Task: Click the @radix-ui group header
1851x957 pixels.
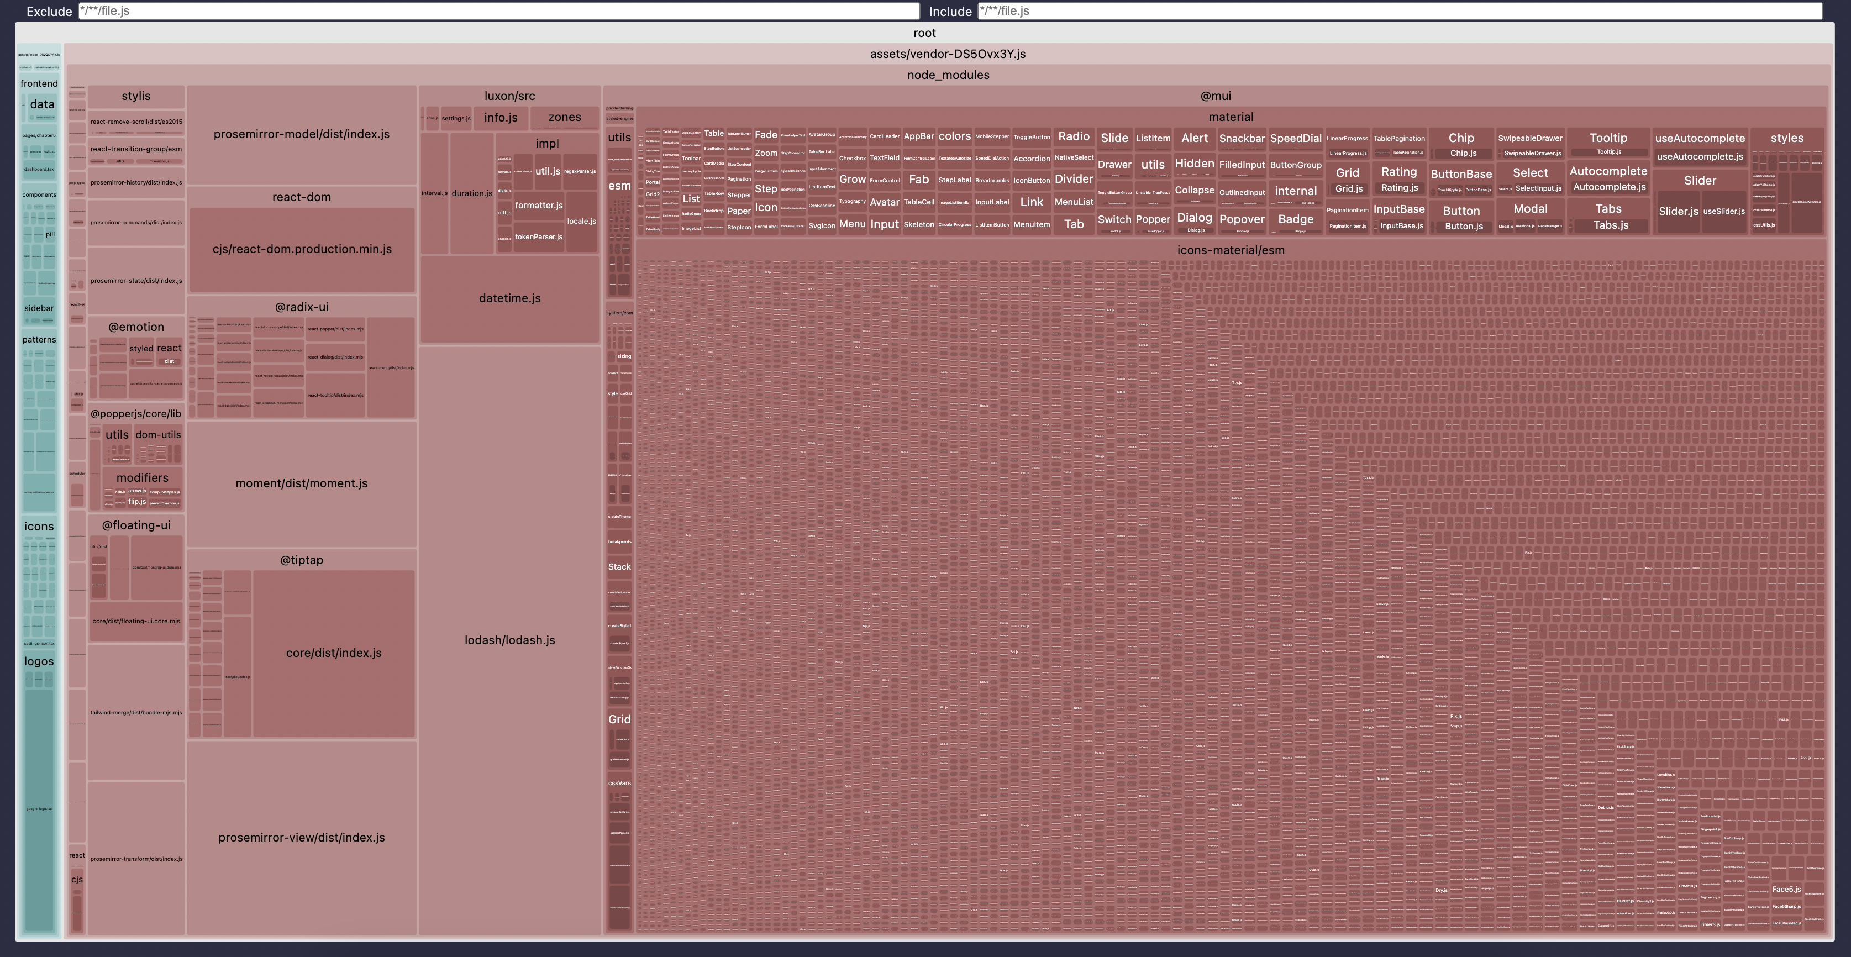Action: tap(301, 307)
